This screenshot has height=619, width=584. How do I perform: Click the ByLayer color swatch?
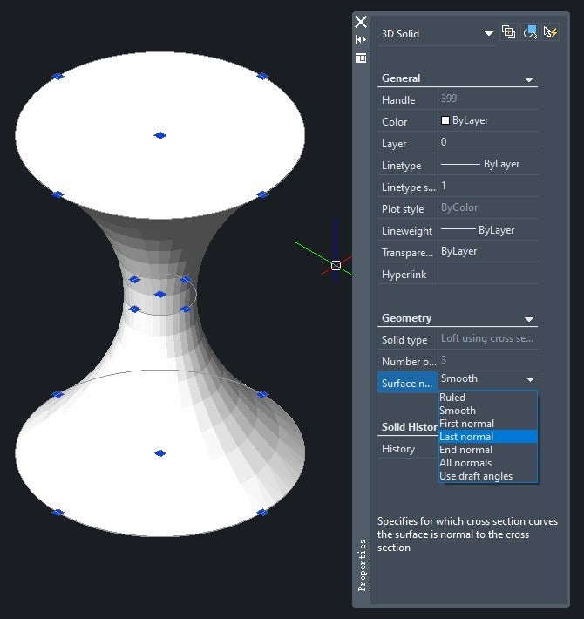[445, 120]
